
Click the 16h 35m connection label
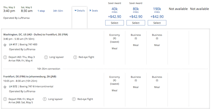49,69
